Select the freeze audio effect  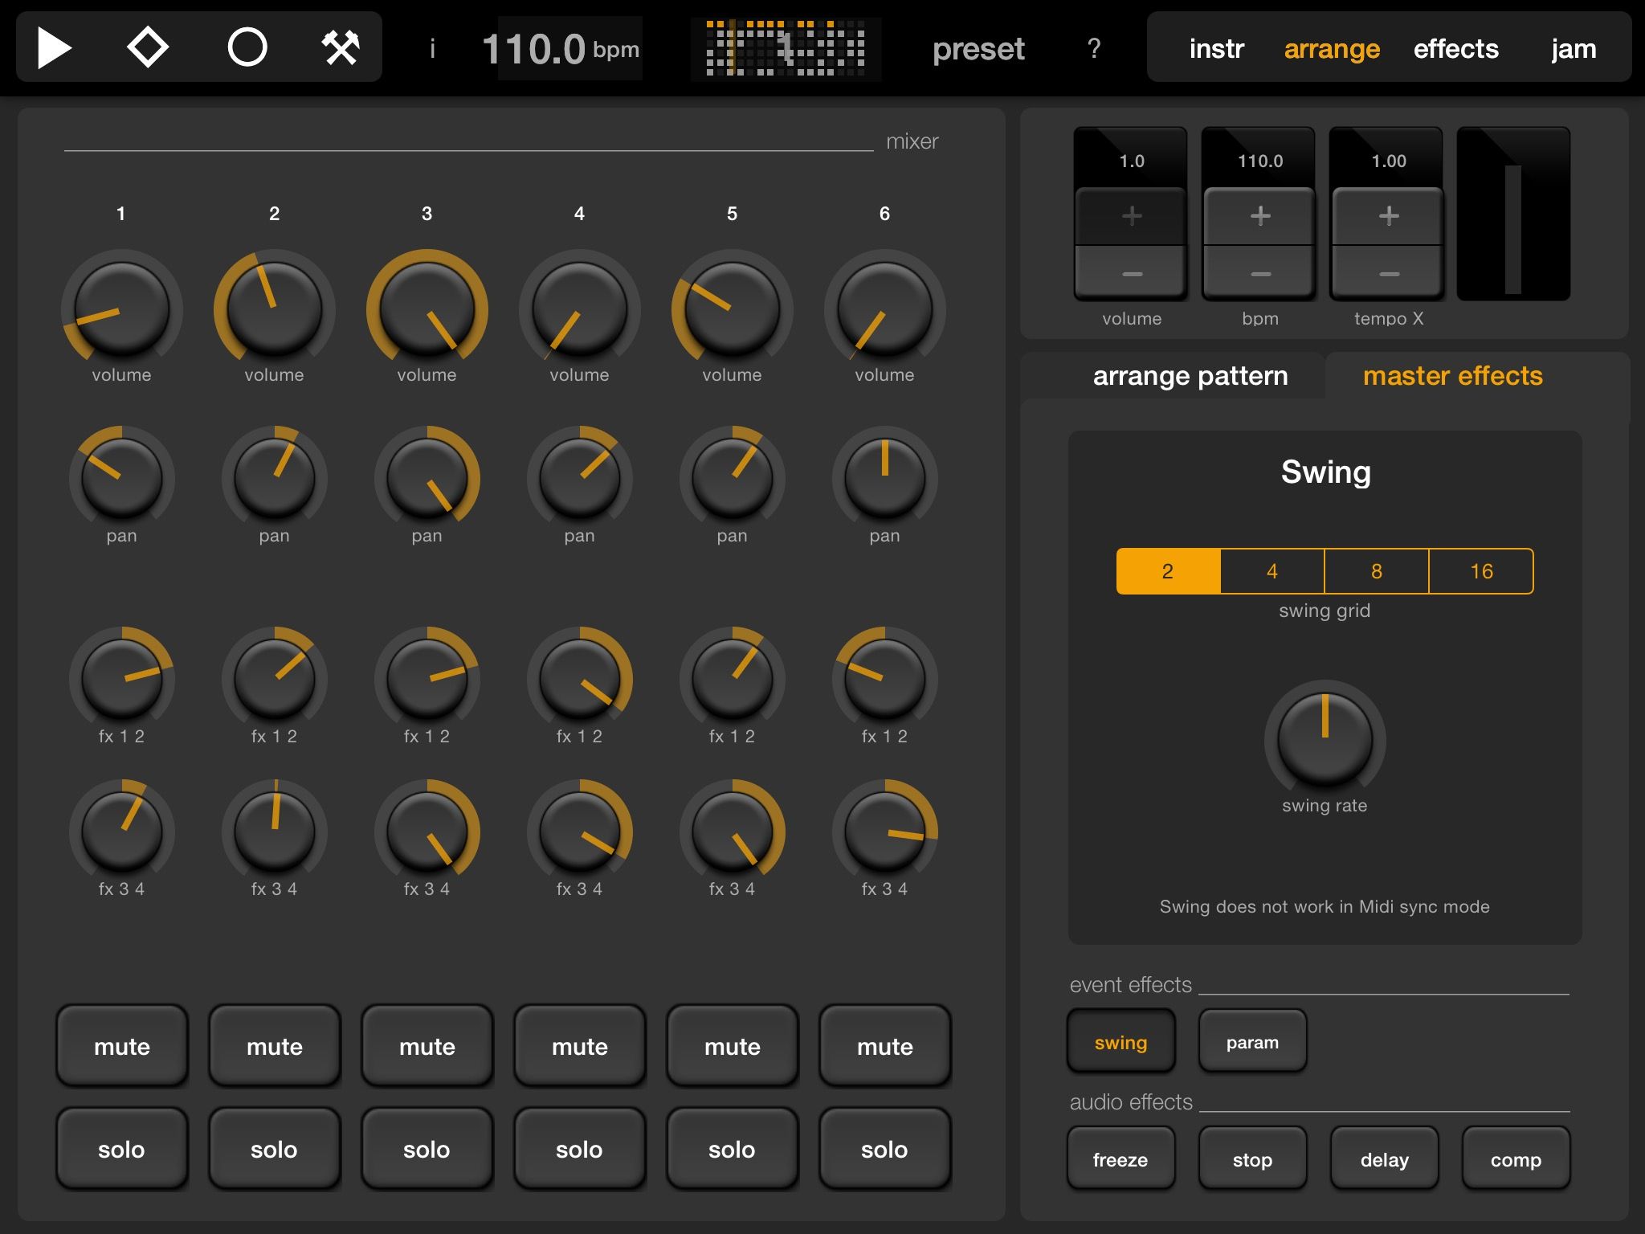[x=1120, y=1159]
